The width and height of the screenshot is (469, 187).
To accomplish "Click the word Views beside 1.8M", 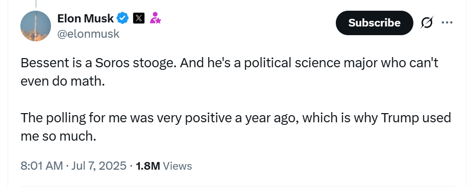I will [178, 166].
